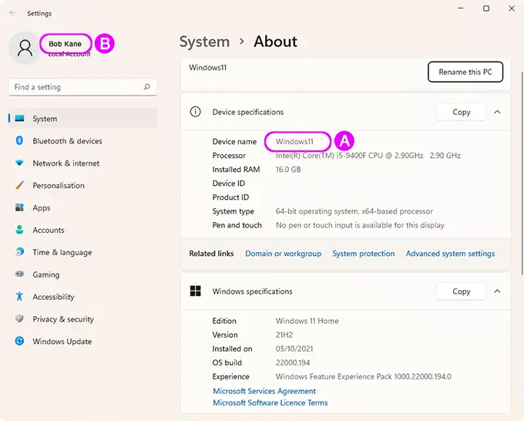Screen dimensions: 524x421
Task: Open Domain or workgroup link
Action: (284, 254)
